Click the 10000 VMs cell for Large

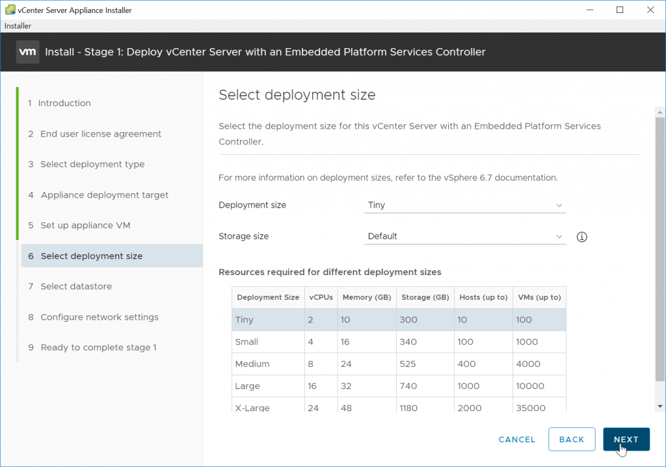(x=539, y=386)
